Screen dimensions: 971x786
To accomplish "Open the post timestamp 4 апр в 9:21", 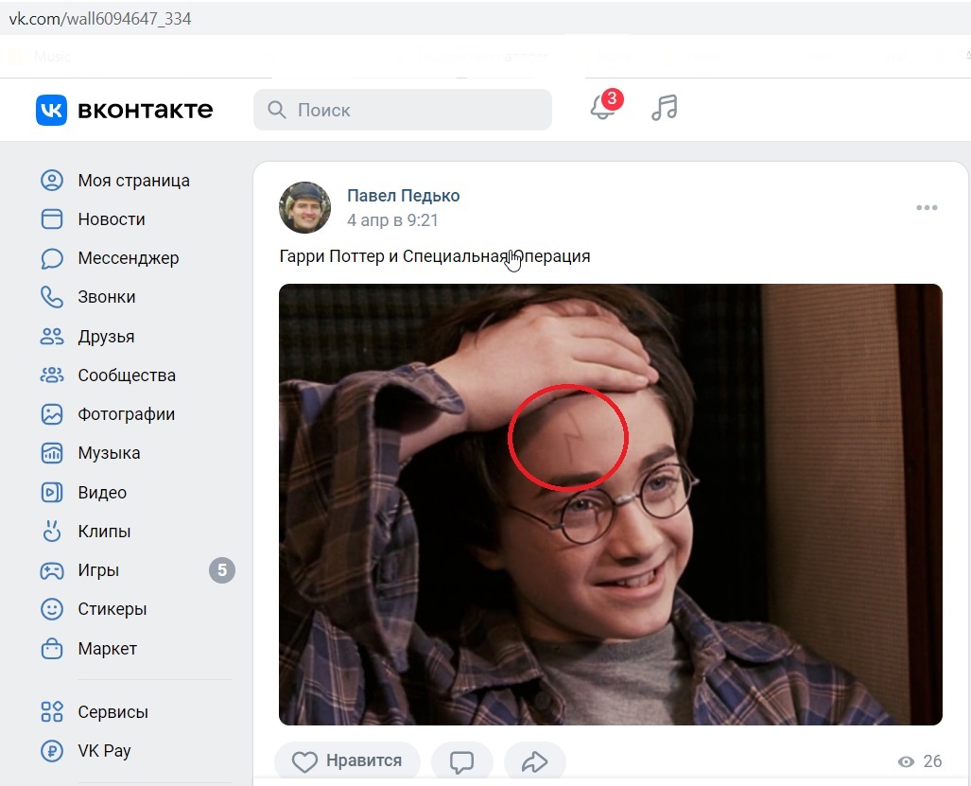I will click(x=392, y=220).
